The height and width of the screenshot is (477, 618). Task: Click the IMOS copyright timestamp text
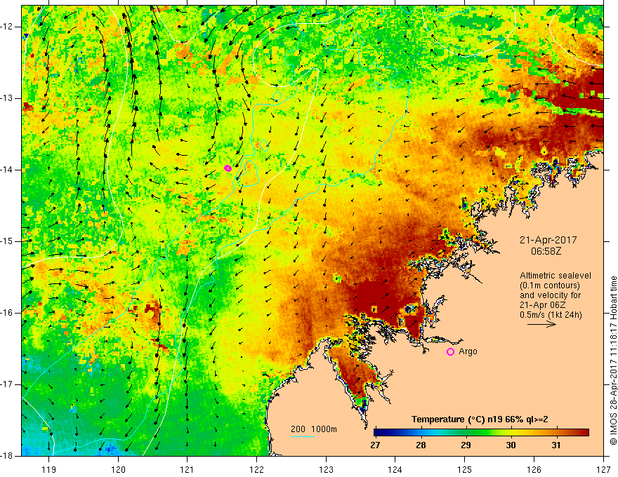coord(613,361)
